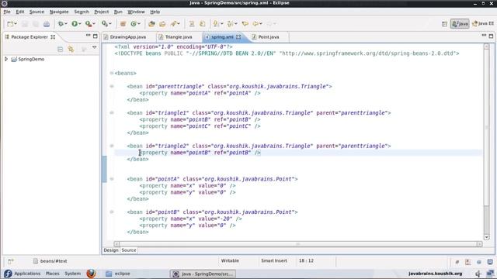Click the Java - SpringDemo taskbar window button
The width and height of the screenshot is (497, 279).
coord(203,274)
